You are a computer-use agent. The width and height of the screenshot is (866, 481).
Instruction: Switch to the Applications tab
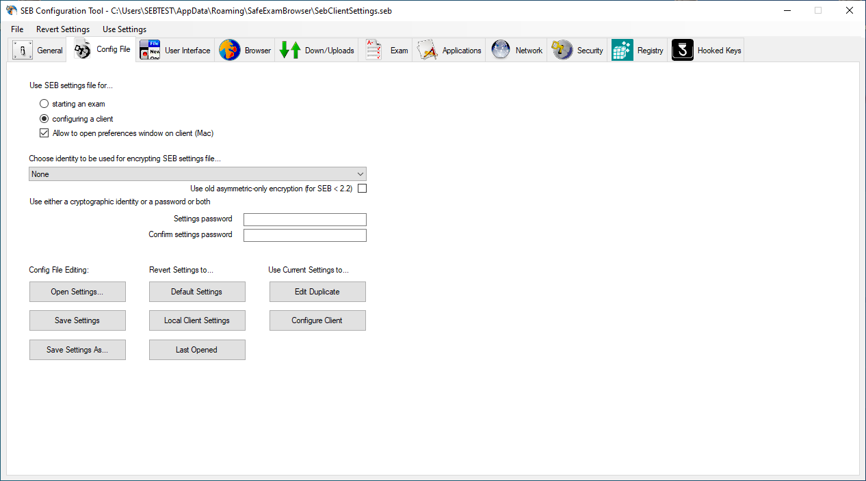(x=449, y=51)
